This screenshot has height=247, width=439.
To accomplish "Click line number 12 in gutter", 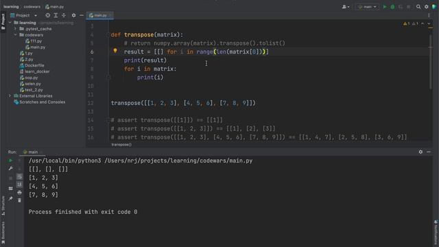I will [91, 103].
